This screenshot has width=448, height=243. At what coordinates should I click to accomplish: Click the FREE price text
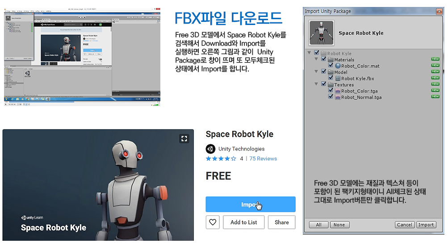(x=218, y=176)
